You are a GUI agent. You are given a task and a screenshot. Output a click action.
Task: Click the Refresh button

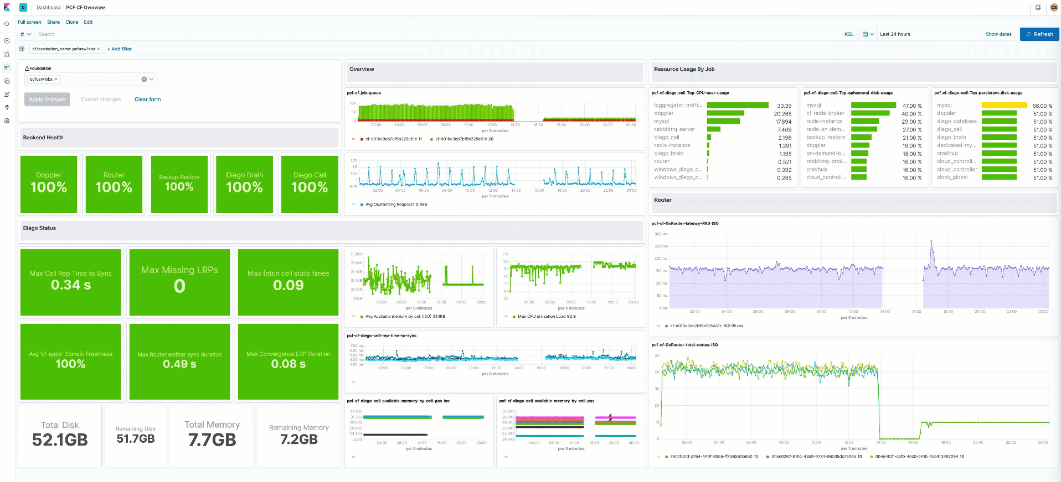[1039, 34]
